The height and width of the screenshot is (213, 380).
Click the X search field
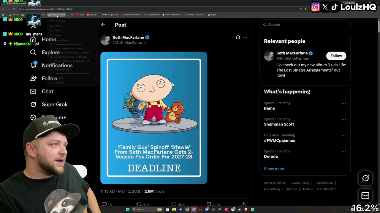[305, 25]
